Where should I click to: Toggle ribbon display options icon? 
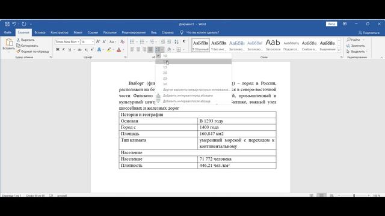point(345,24)
